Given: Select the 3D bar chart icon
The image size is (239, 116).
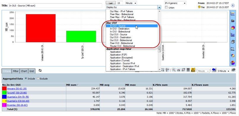Looking at the screenshot, I should click(x=232, y=42).
